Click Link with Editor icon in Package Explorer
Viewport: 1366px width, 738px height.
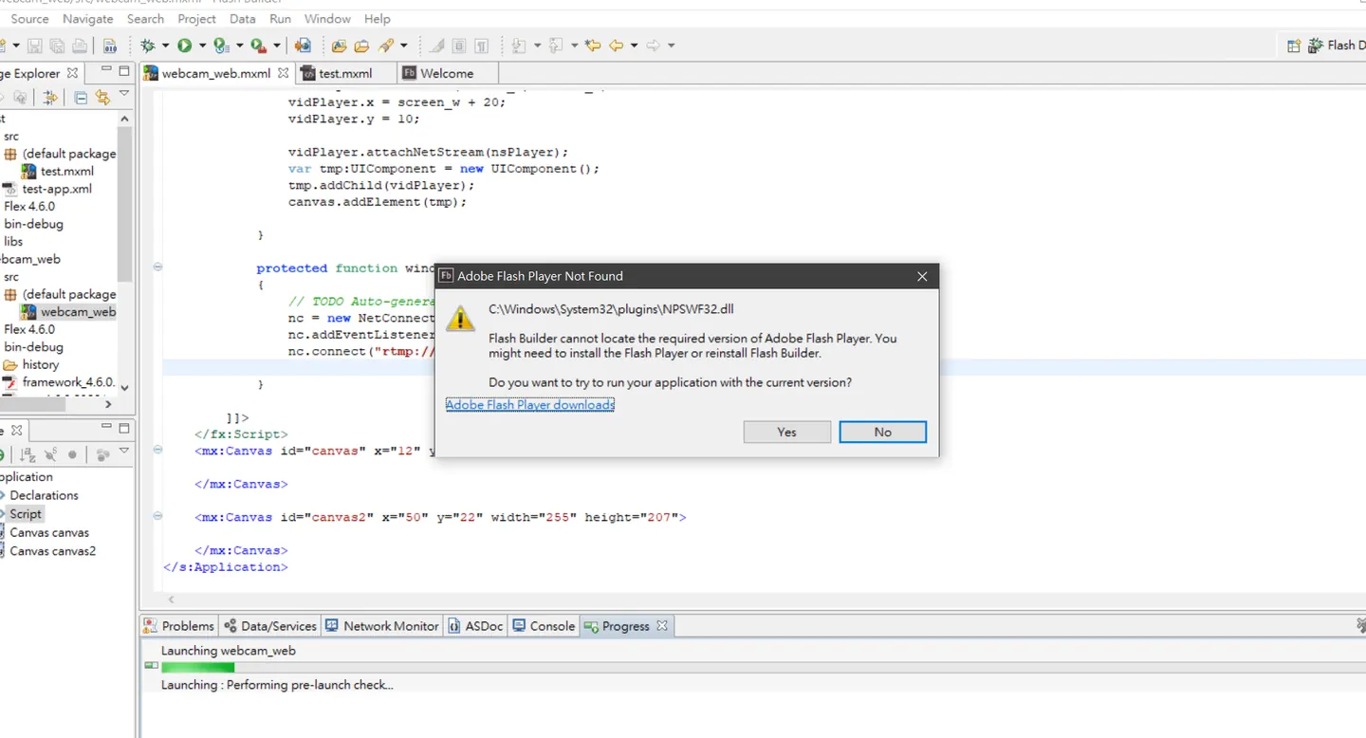click(x=102, y=97)
